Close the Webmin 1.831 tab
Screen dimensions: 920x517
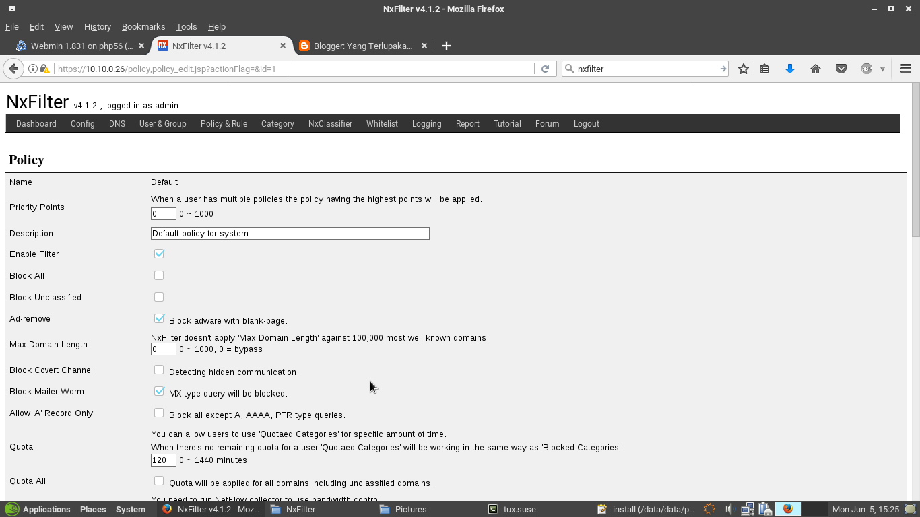tap(141, 46)
